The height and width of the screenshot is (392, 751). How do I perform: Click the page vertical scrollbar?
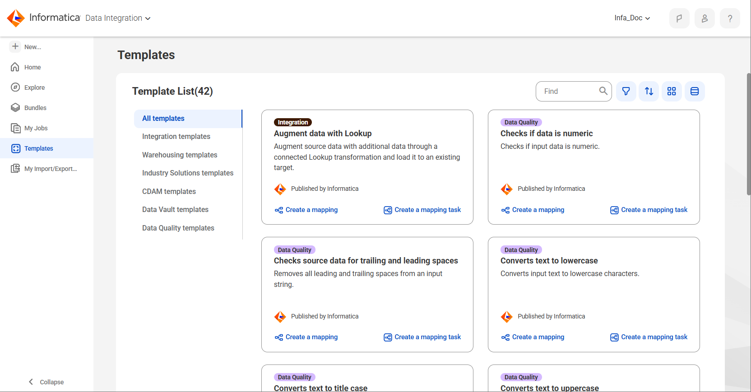[748, 134]
